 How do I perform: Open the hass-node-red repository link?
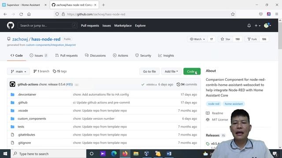(x=46, y=39)
